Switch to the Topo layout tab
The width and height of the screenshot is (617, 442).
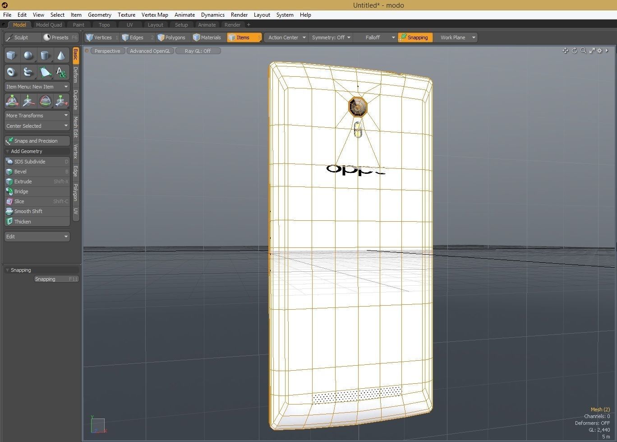coord(104,25)
